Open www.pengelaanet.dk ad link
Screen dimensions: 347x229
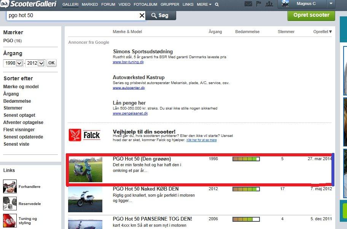(130, 113)
